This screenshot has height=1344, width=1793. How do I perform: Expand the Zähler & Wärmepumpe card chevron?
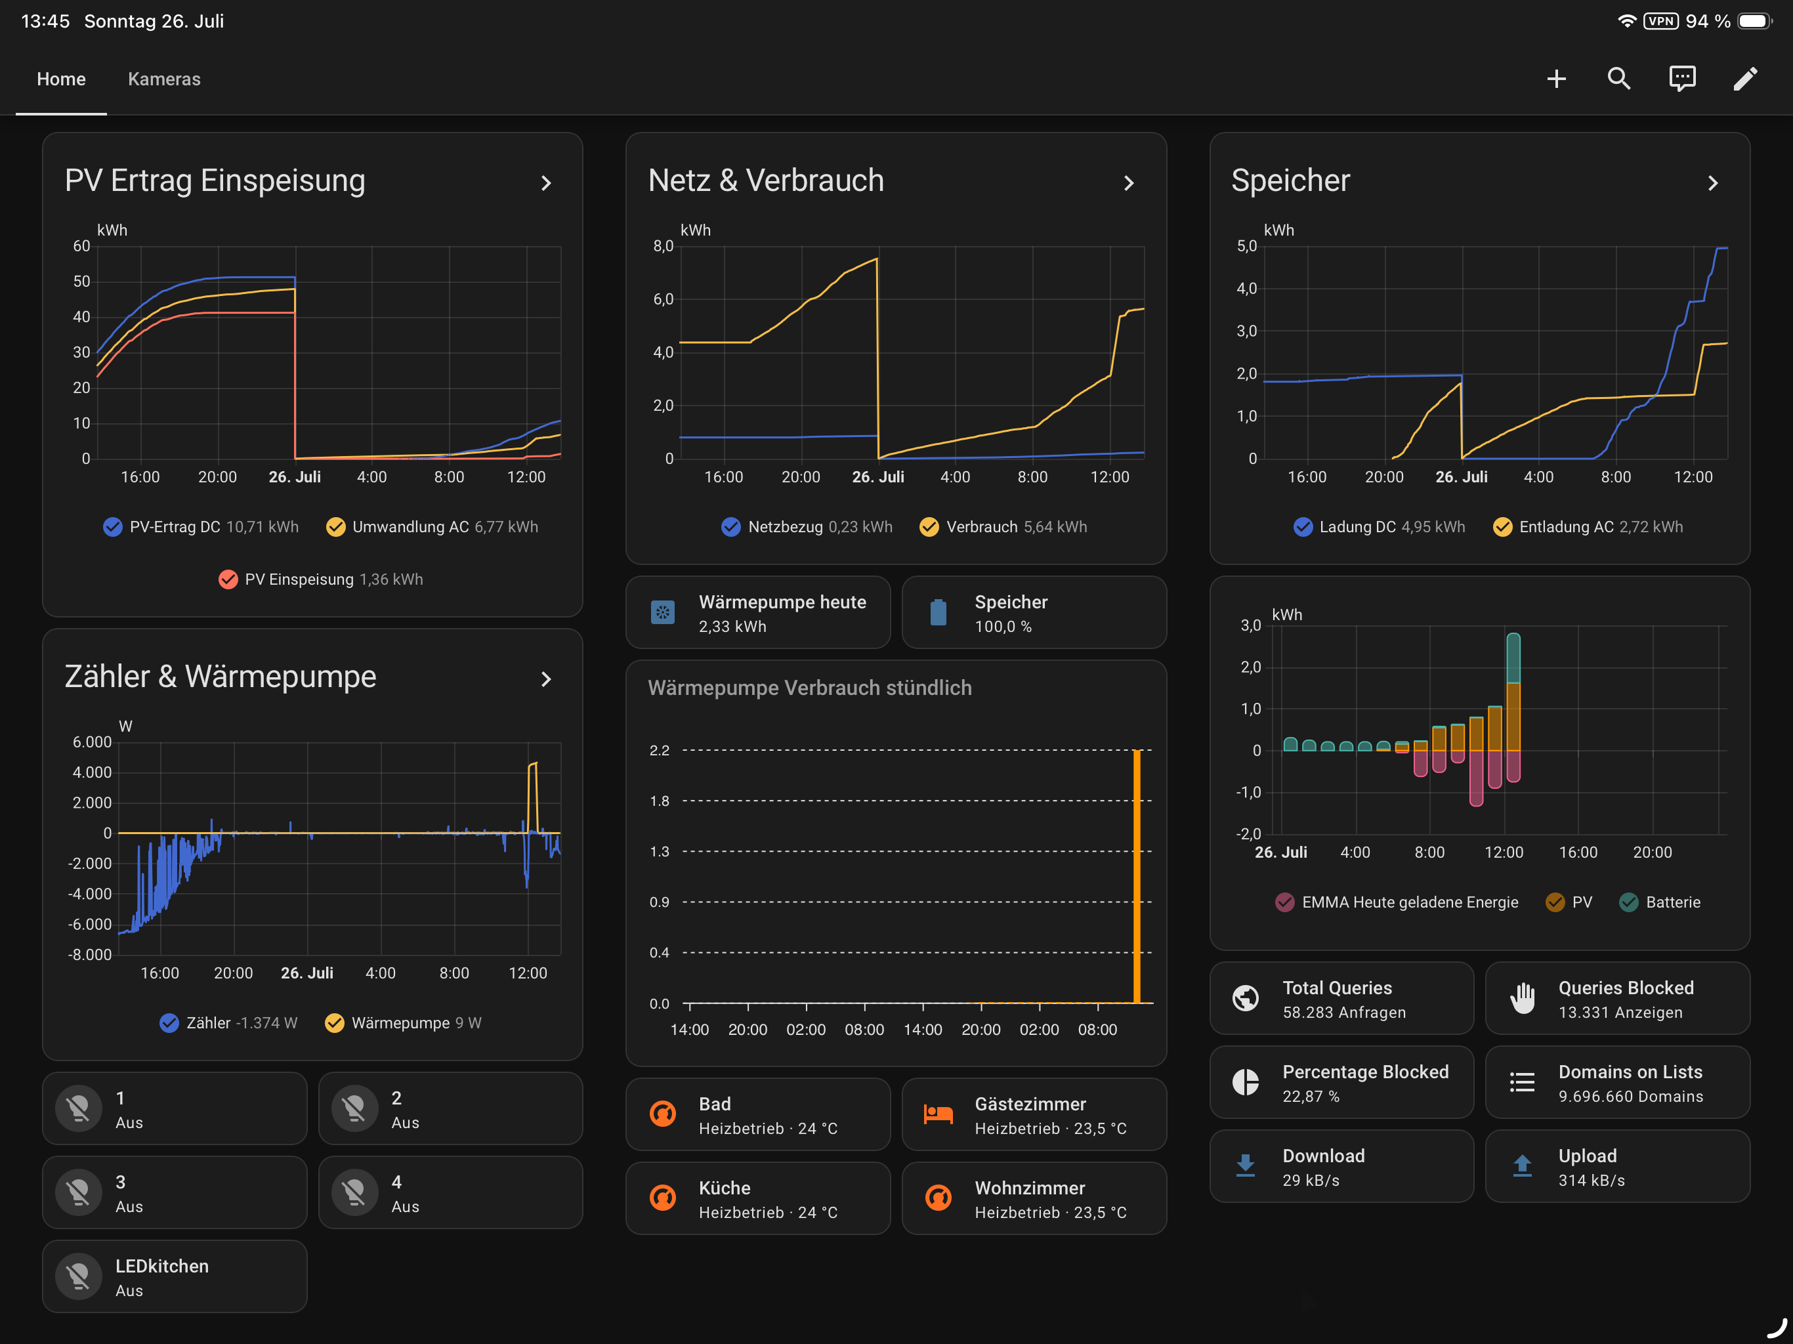click(545, 679)
